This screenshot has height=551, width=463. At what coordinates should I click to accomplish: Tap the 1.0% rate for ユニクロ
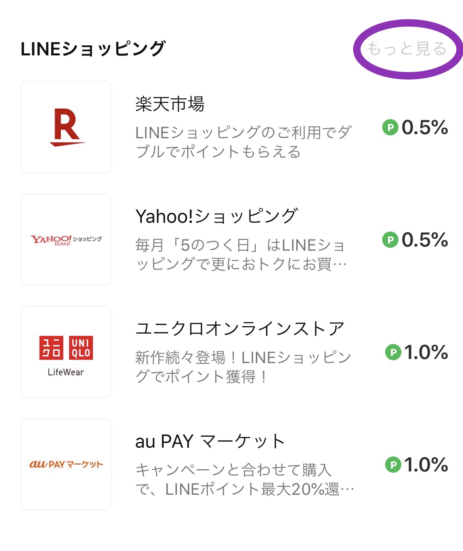click(426, 352)
